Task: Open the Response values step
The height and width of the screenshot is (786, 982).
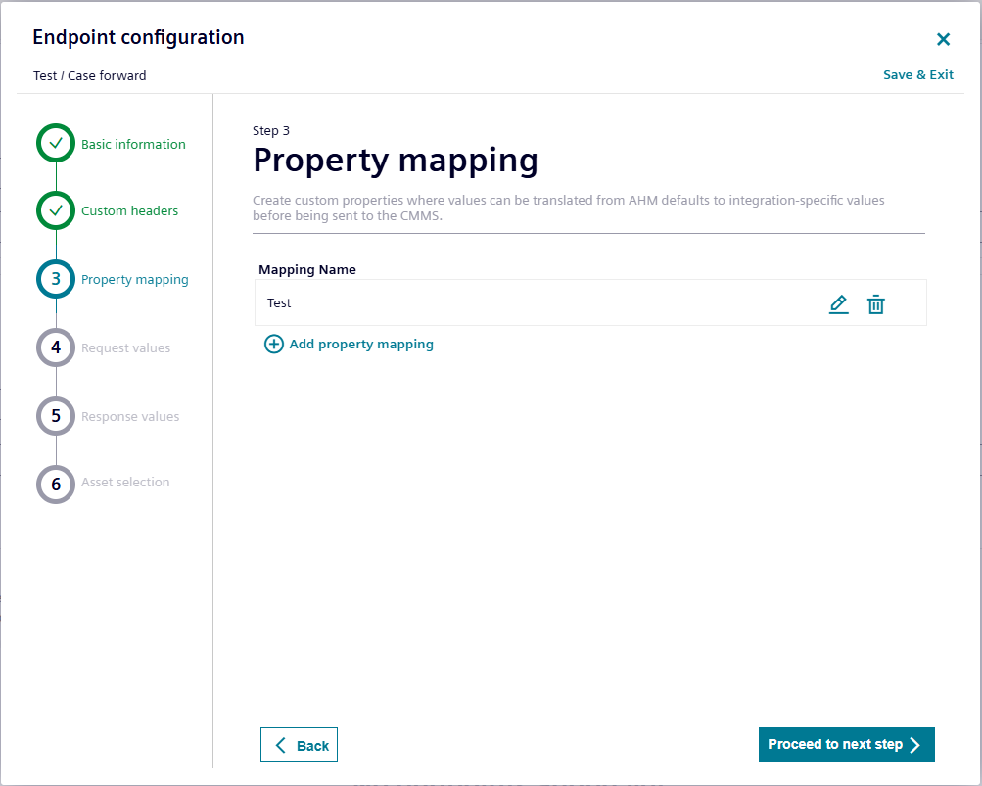Action: click(x=130, y=416)
